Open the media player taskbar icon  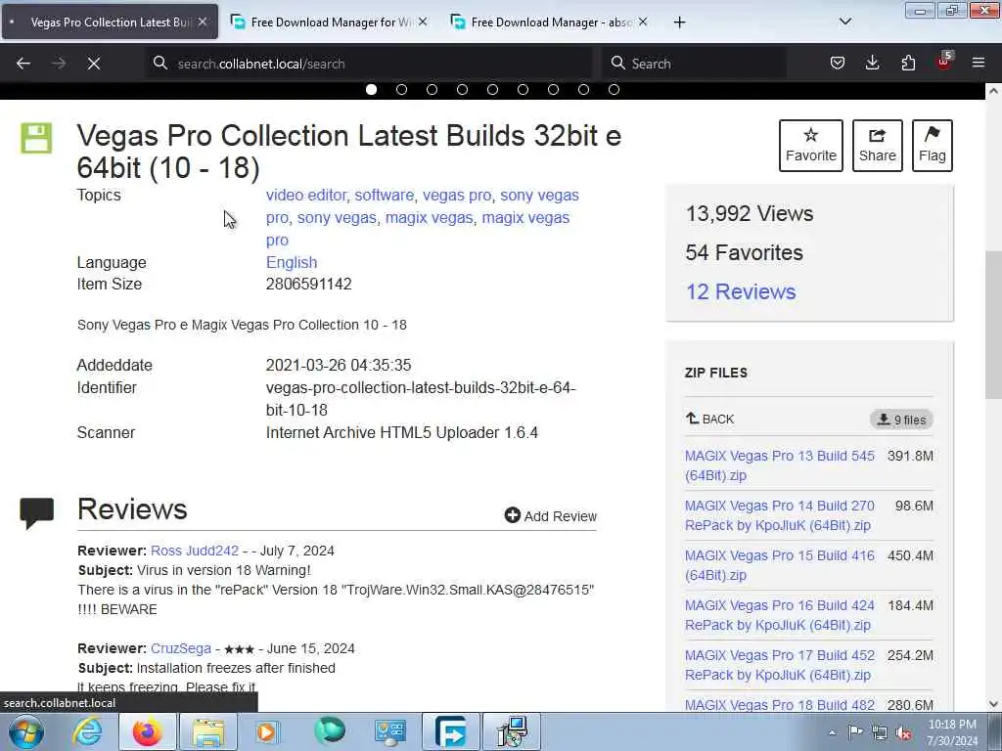[x=268, y=731]
